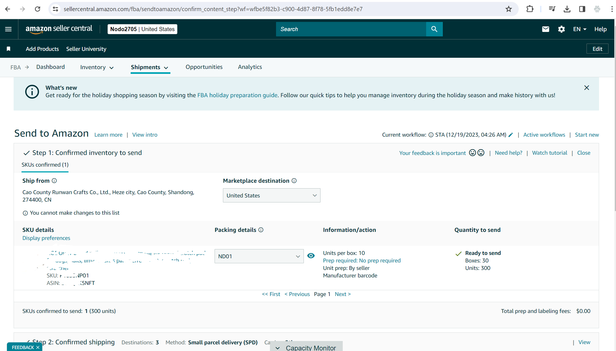Click Add Products in favorites bar

click(42, 49)
